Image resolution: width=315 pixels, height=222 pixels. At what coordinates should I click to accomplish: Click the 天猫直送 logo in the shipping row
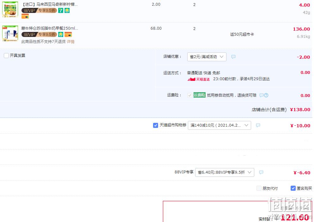coord(199,79)
